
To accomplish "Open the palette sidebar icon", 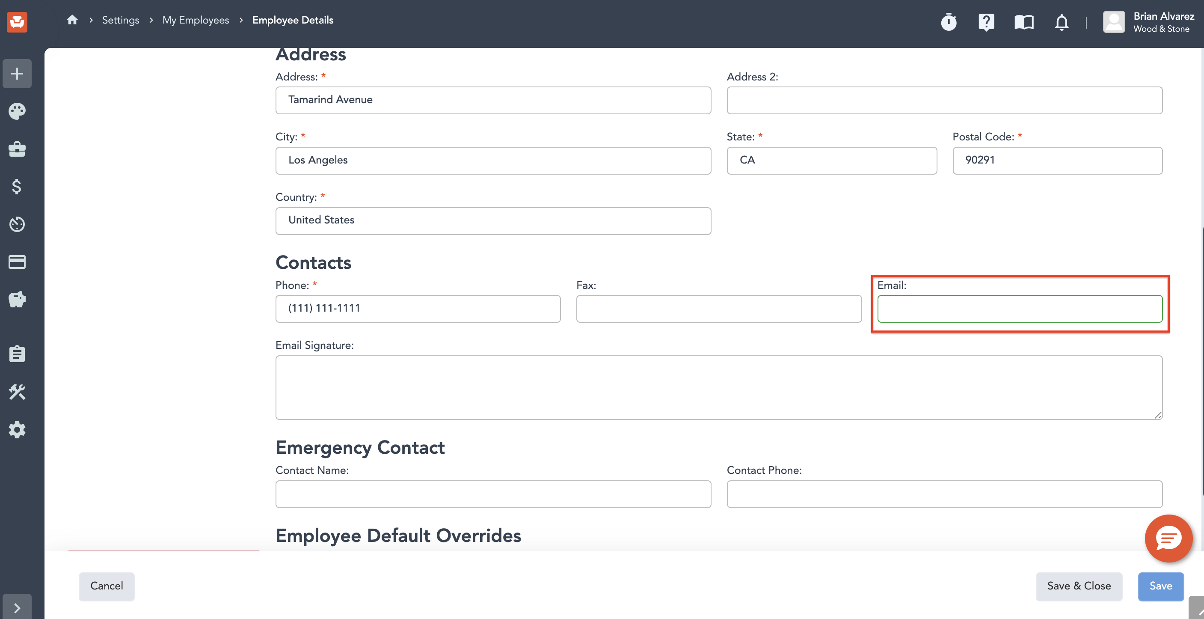I will [17, 111].
